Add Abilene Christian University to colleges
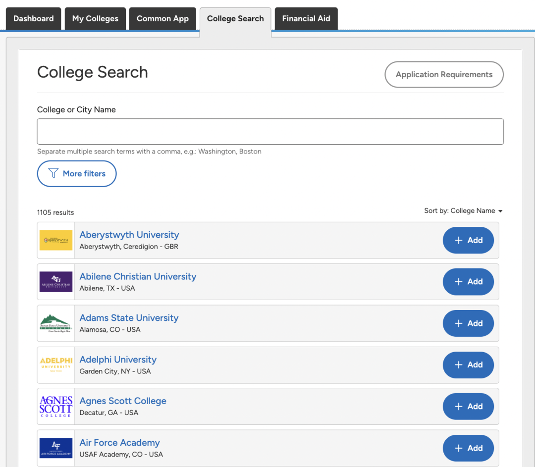This screenshot has width=535, height=467. coord(468,282)
